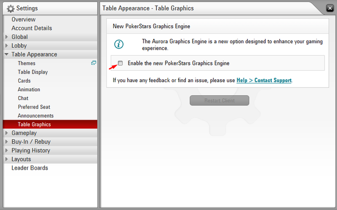Click the 'New PokerStars Graphics Engine' heading
337x210 pixels.
point(151,26)
